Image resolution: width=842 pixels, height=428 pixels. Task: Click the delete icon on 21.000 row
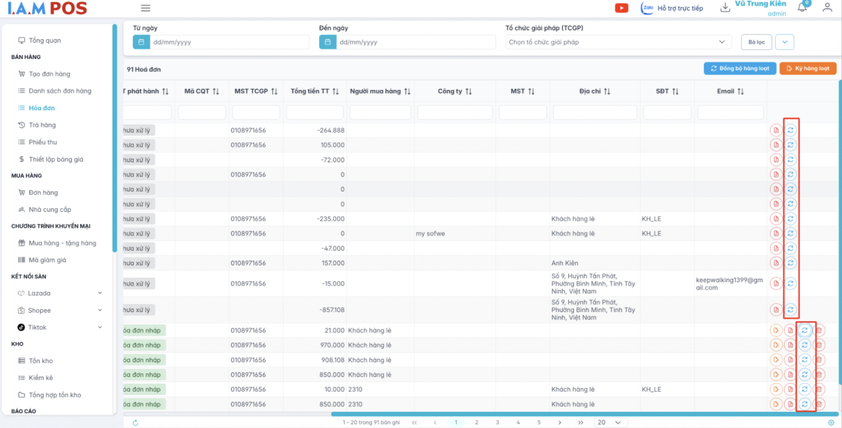(x=819, y=330)
